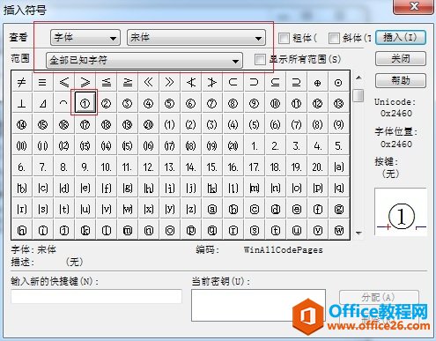Pick the '6.' digit full stop symbol

tap(22, 167)
